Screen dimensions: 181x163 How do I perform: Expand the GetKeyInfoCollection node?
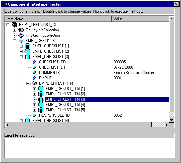[x=14, y=30]
